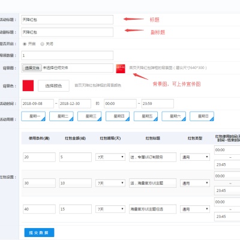Toggle the 星期二 weekday button
Screen dimensions: 240x240
61,116
